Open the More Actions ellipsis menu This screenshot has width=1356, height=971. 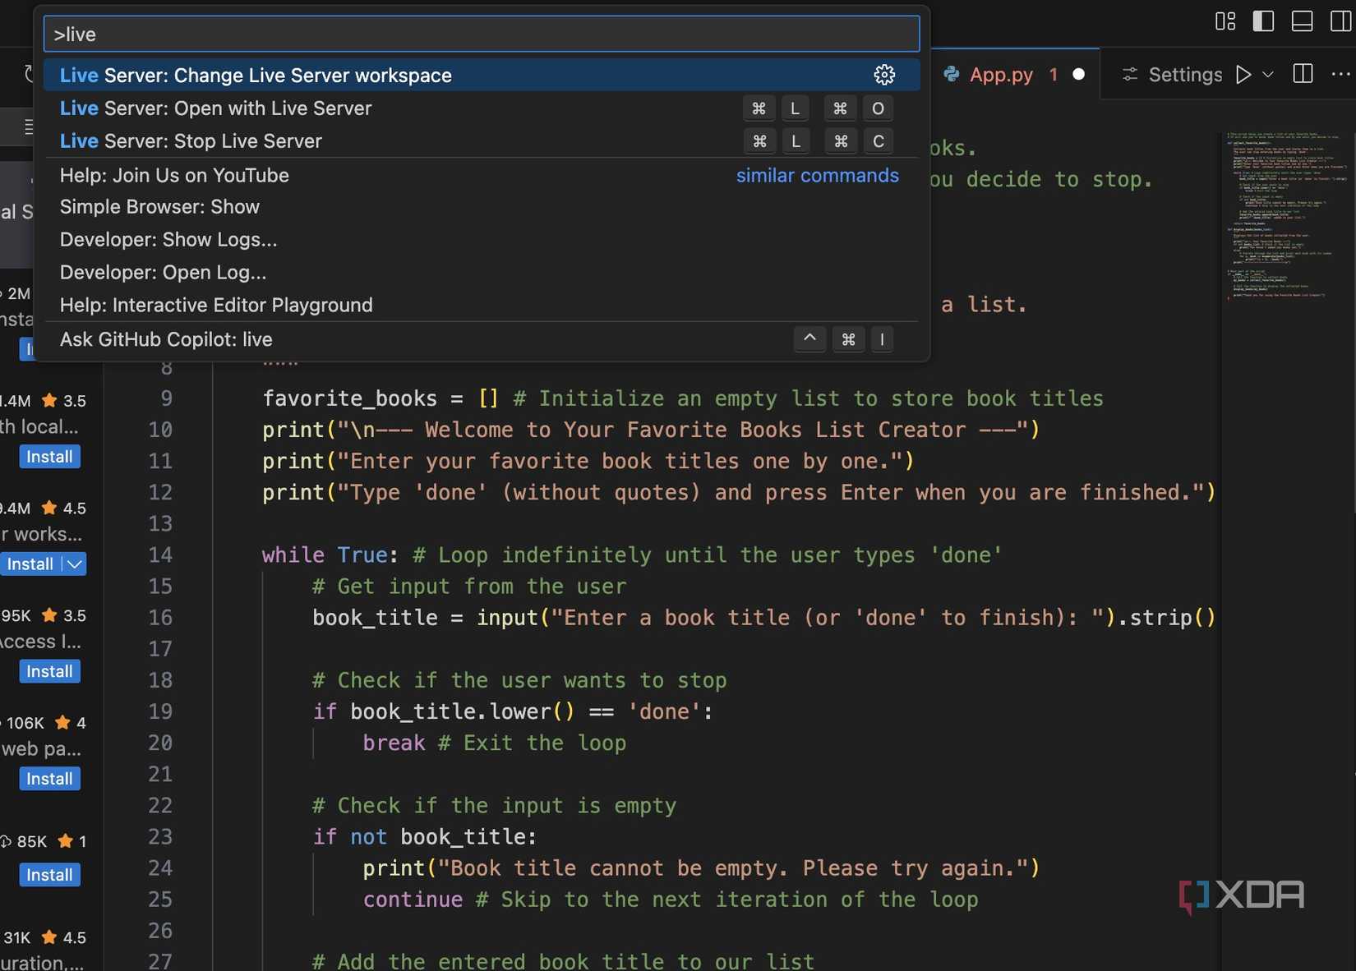(x=1340, y=74)
